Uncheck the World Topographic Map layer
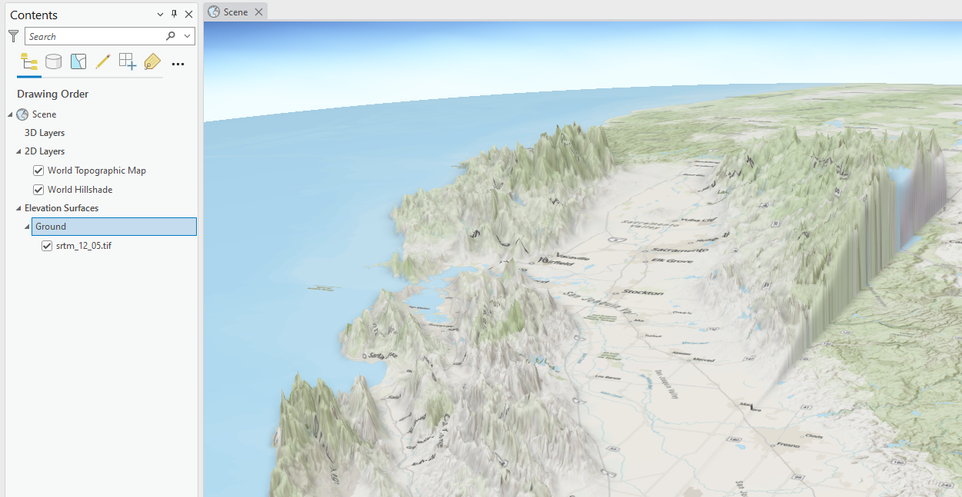Image resolution: width=962 pixels, height=497 pixels. (38, 170)
